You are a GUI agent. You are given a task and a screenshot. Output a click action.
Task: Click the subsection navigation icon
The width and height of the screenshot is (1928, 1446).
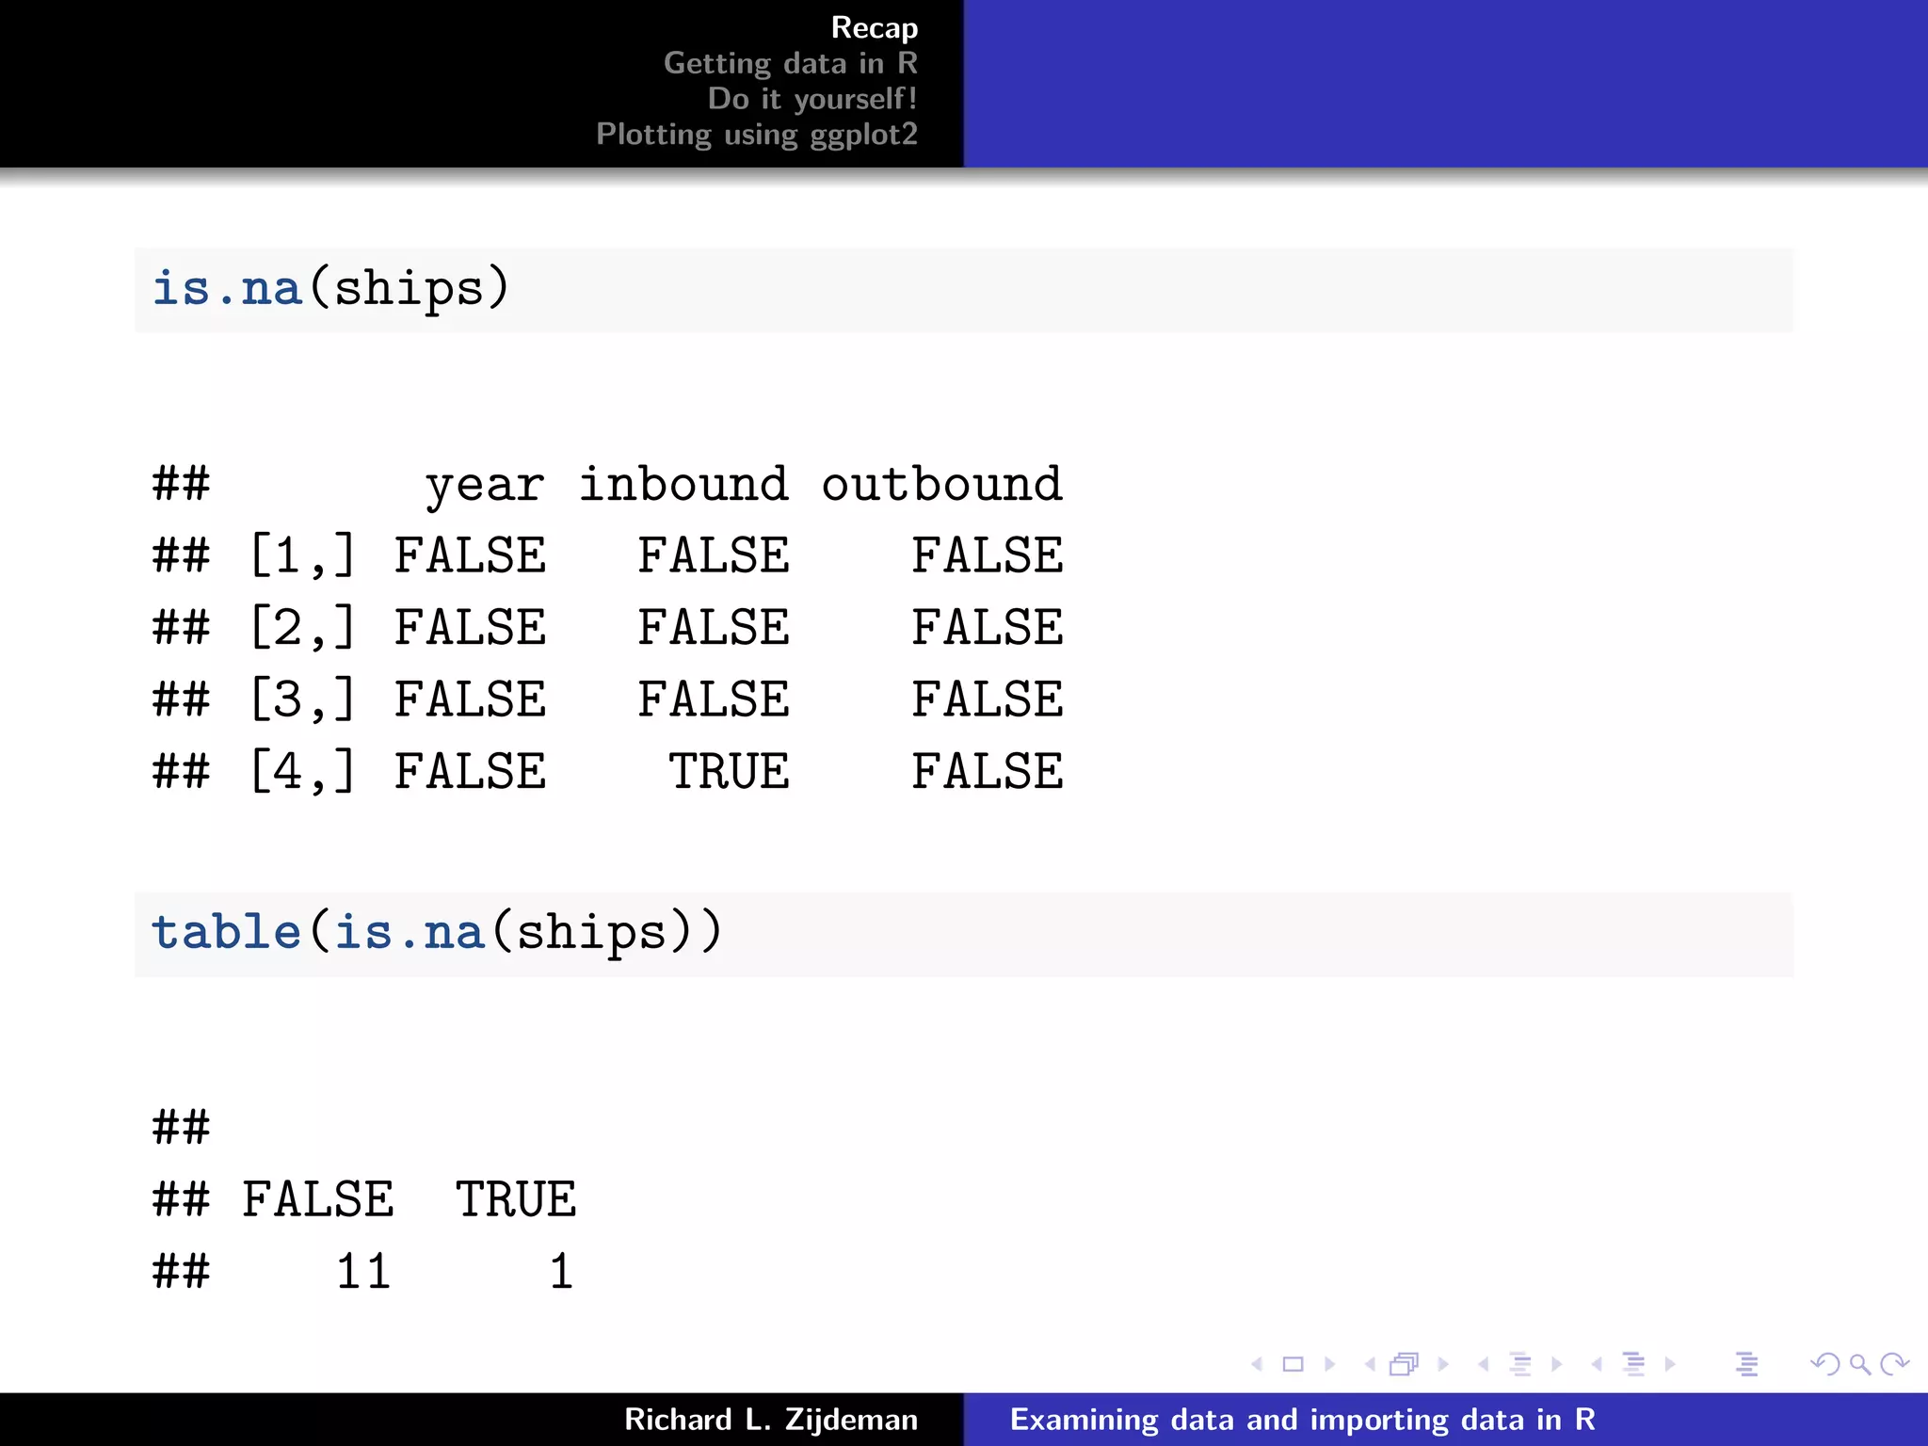[x=1520, y=1364]
